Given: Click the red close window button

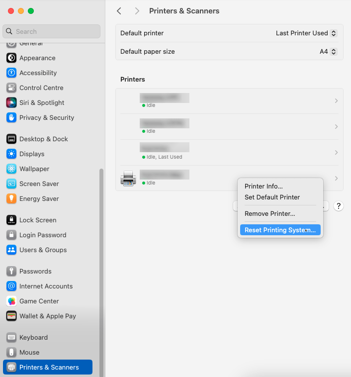Looking at the screenshot, I should tap(11, 11).
